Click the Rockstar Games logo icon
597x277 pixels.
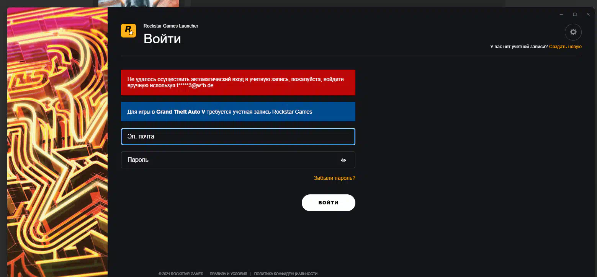point(128,31)
